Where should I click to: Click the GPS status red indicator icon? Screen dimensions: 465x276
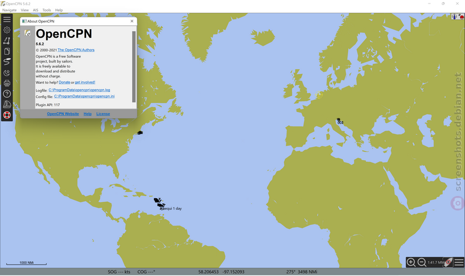coord(461,17)
